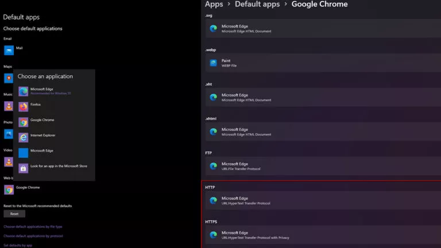Open Choose default applications by file type
This screenshot has width=441, height=248.
pyautogui.click(x=33, y=227)
